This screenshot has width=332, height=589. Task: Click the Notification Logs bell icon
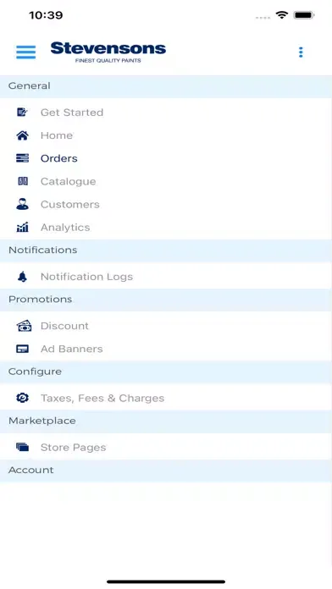23,277
